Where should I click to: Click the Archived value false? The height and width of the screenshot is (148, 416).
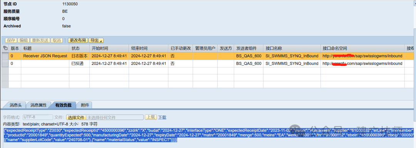(66, 26)
